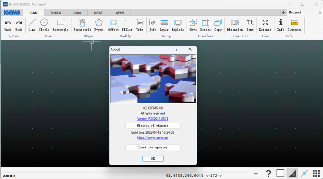The image size is (323, 179).
Task: Click the IGEMS logo menu
Action: tap(12, 13)
